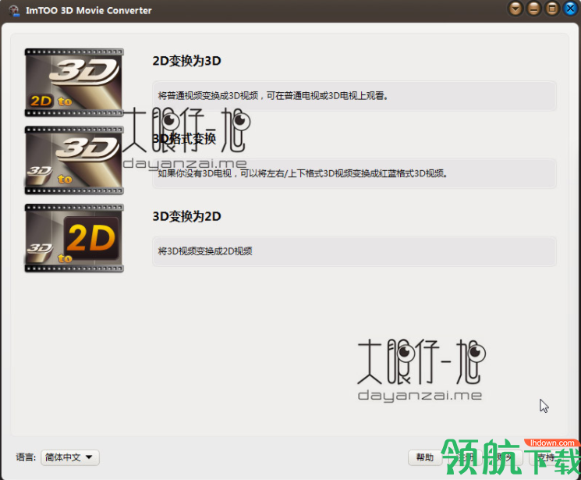This screenshot has height=480, width=581.
Task: Click the 2D变换为3D heading
Action: [186, 60]
